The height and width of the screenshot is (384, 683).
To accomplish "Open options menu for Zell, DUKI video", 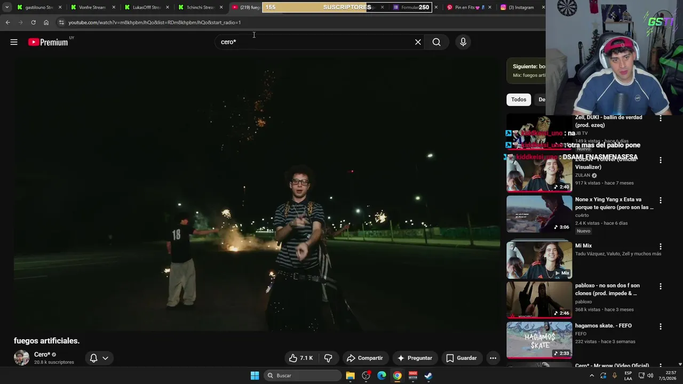I will point(661,118).
